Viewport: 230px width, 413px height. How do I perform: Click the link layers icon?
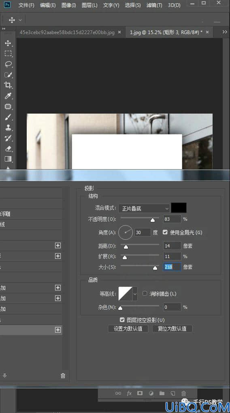click(x=118, y=393)
